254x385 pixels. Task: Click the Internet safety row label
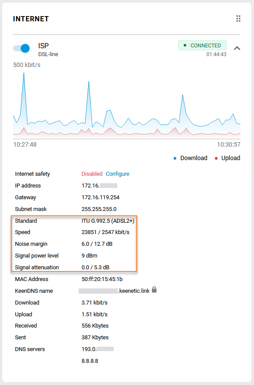33,174
